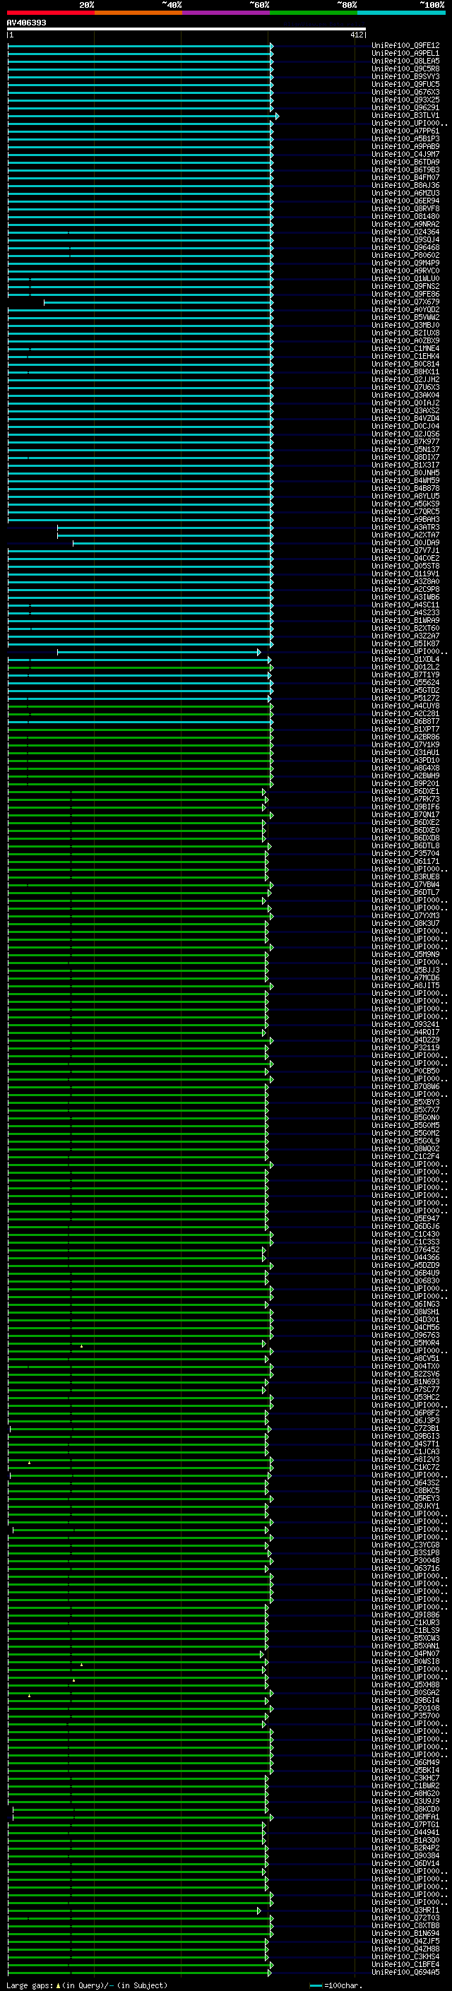This screenshot has width=452, height=1991.
Task: Click the orange ~40% identity color segment
Action: point(138,13)
